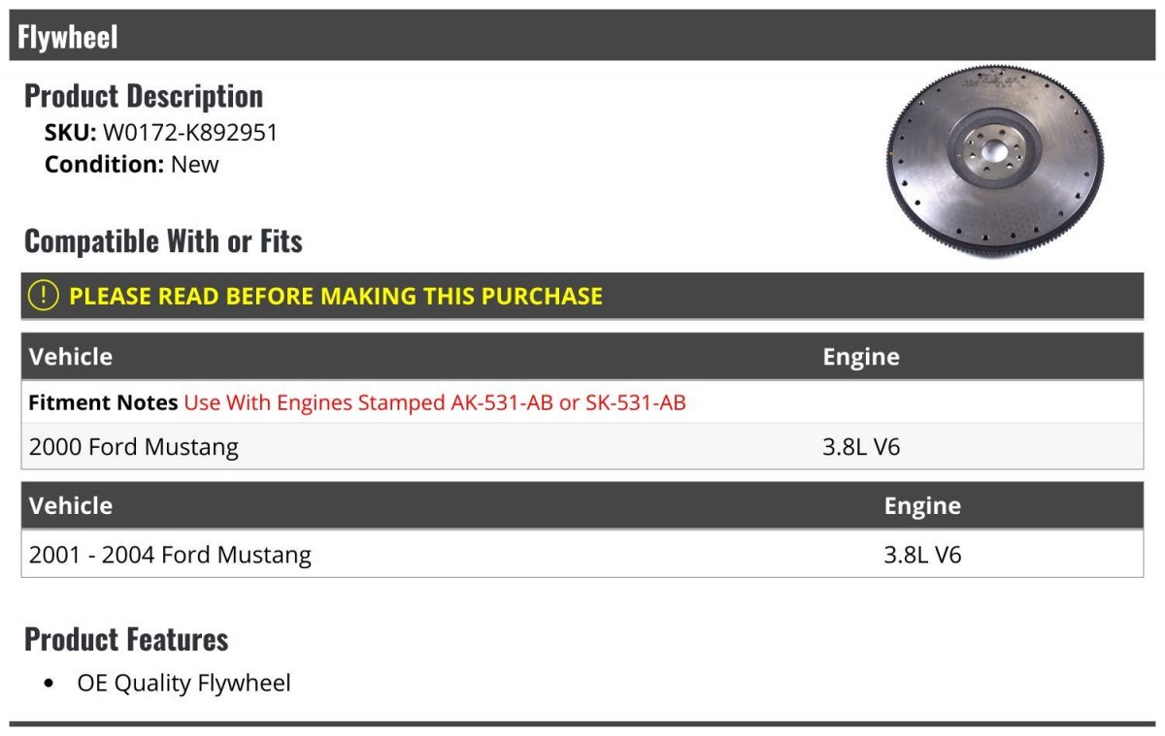1165x736 pixels.
Task: Open the flywheel product image
Action: click(x=995, y=160)
